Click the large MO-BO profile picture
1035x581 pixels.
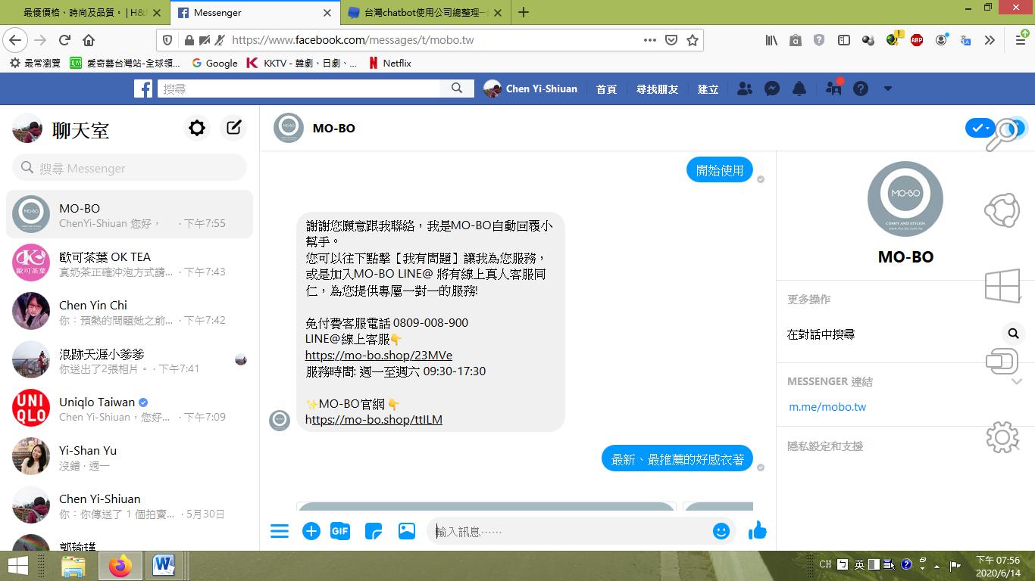pyautogui.click(x=905, y=199)
